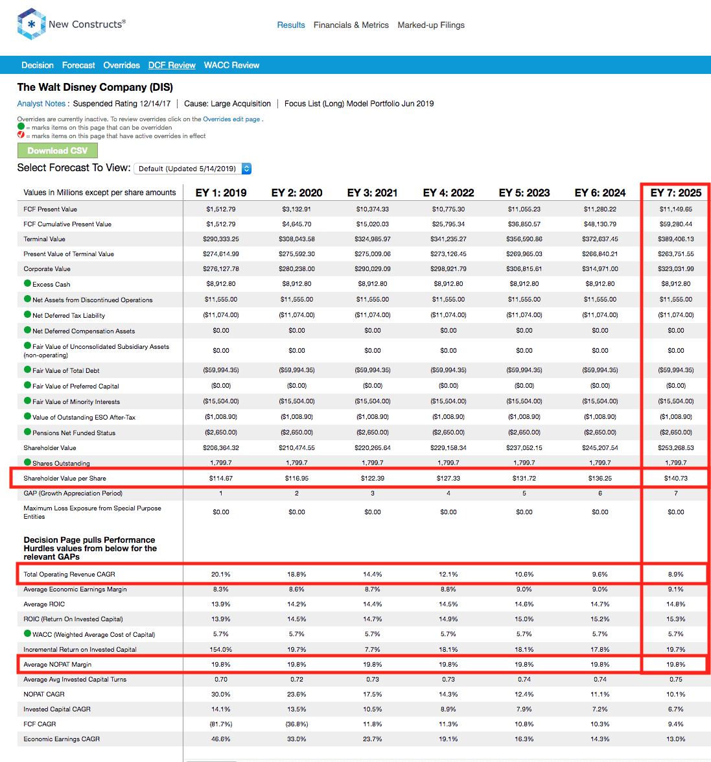Screen dimensions: 711x762
Task: Open the Select Forecast To View dropdown
Action: coord(192,169)
